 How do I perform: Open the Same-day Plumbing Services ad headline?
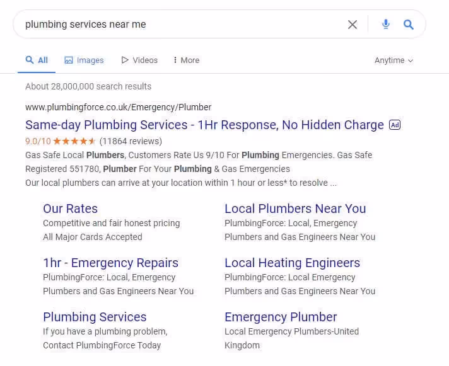pyautogui.click(x=204, y=125)
